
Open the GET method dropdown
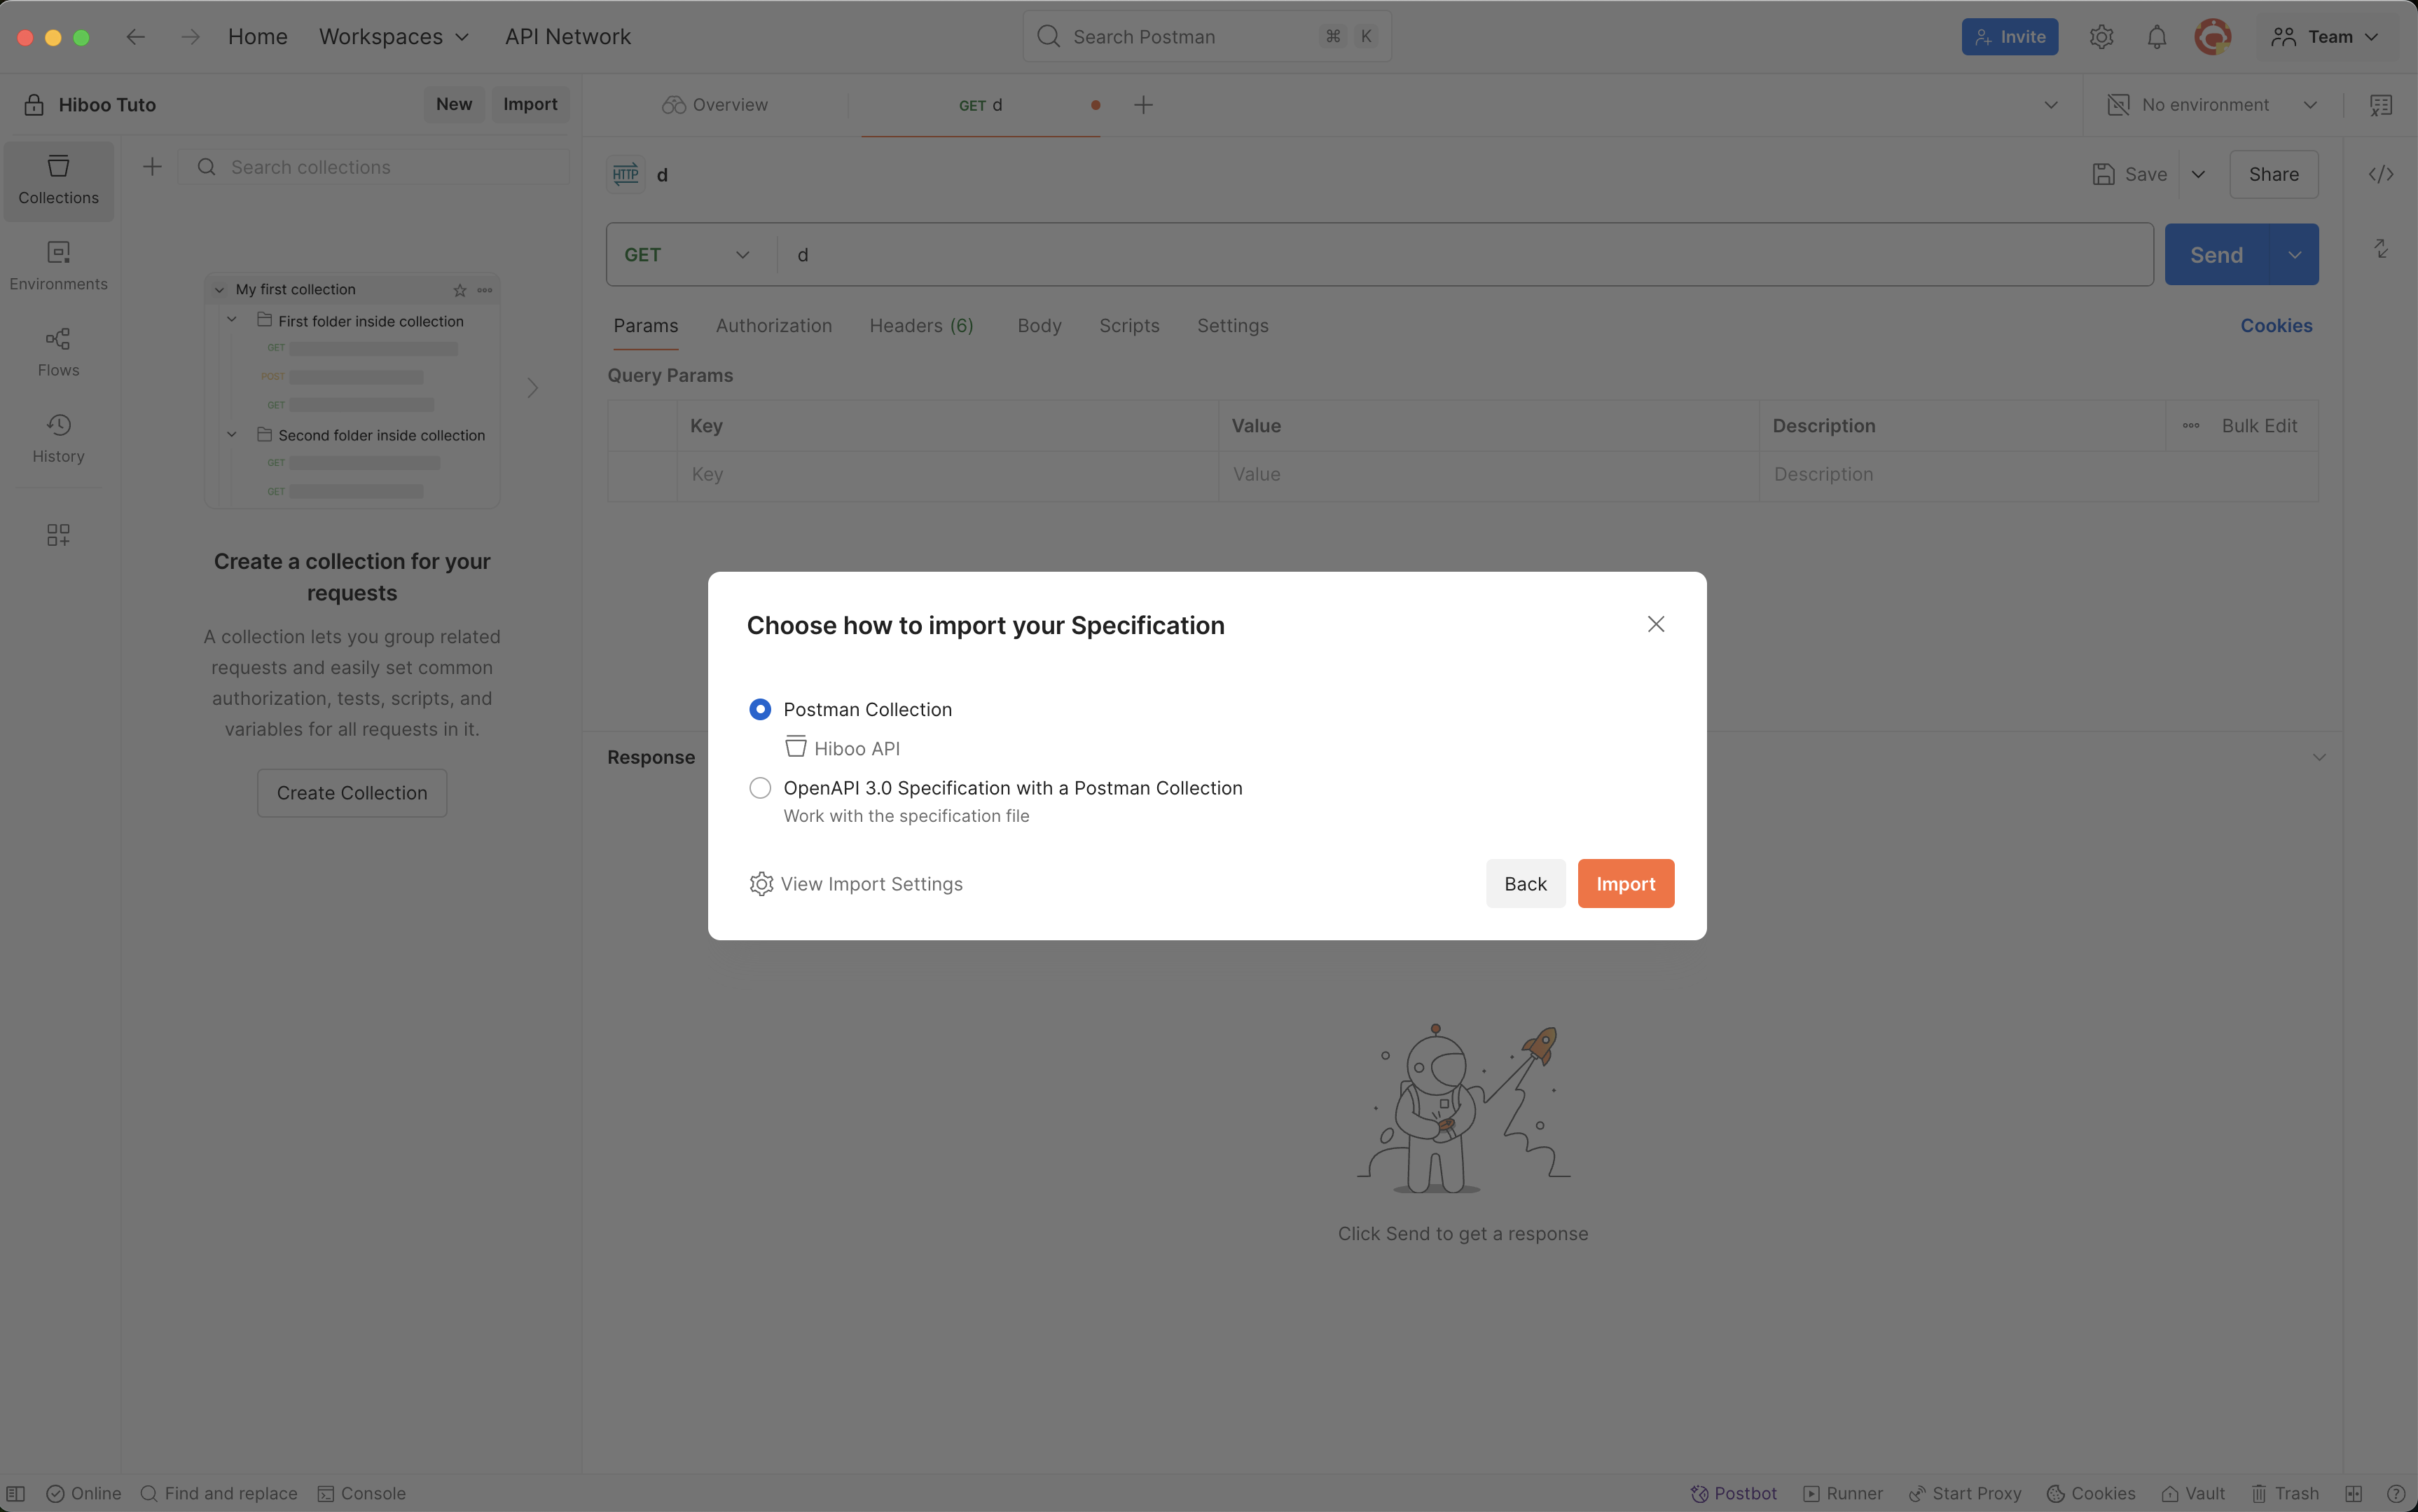coord(686,255)
